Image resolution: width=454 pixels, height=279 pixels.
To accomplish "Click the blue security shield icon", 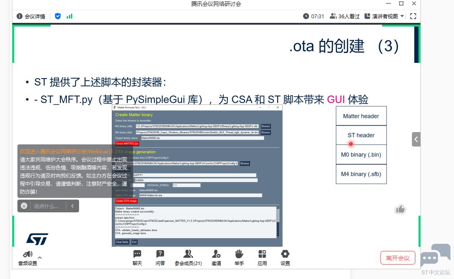I will coord(58,16).
